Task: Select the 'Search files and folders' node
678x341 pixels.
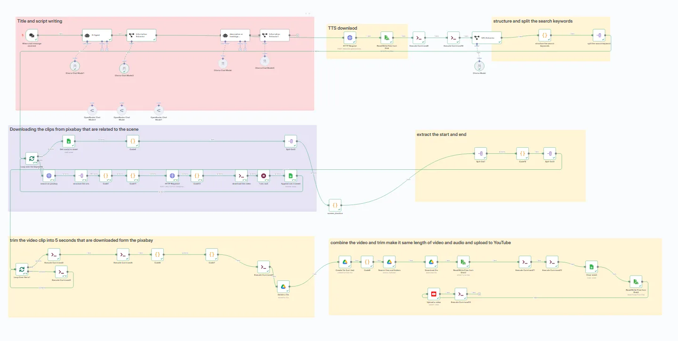Action: tap(389, 262)
